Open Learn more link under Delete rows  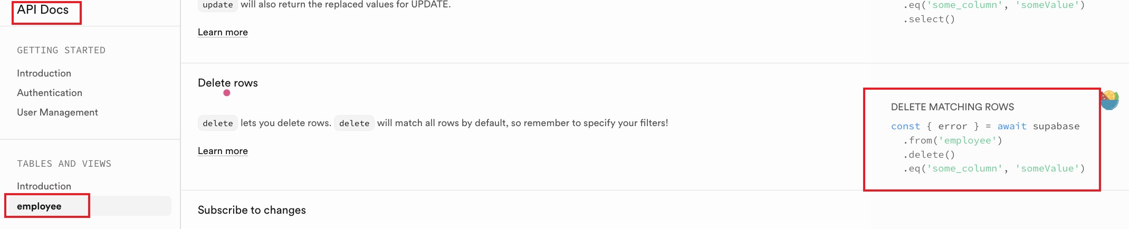223,151
